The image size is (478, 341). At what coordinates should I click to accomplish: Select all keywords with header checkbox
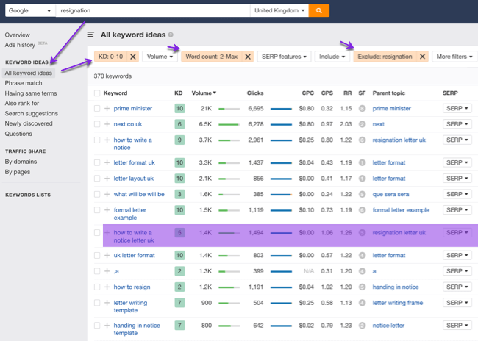[97, 93]
